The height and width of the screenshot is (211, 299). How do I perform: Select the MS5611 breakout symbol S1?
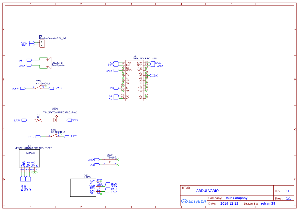click(29, 158)
